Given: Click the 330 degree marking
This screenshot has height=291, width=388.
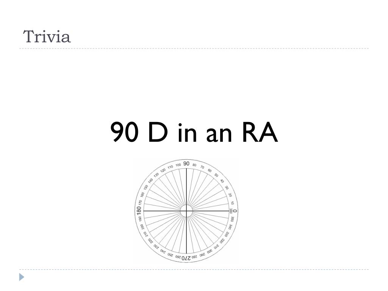Looking at the screenshot, I should 227,234.
